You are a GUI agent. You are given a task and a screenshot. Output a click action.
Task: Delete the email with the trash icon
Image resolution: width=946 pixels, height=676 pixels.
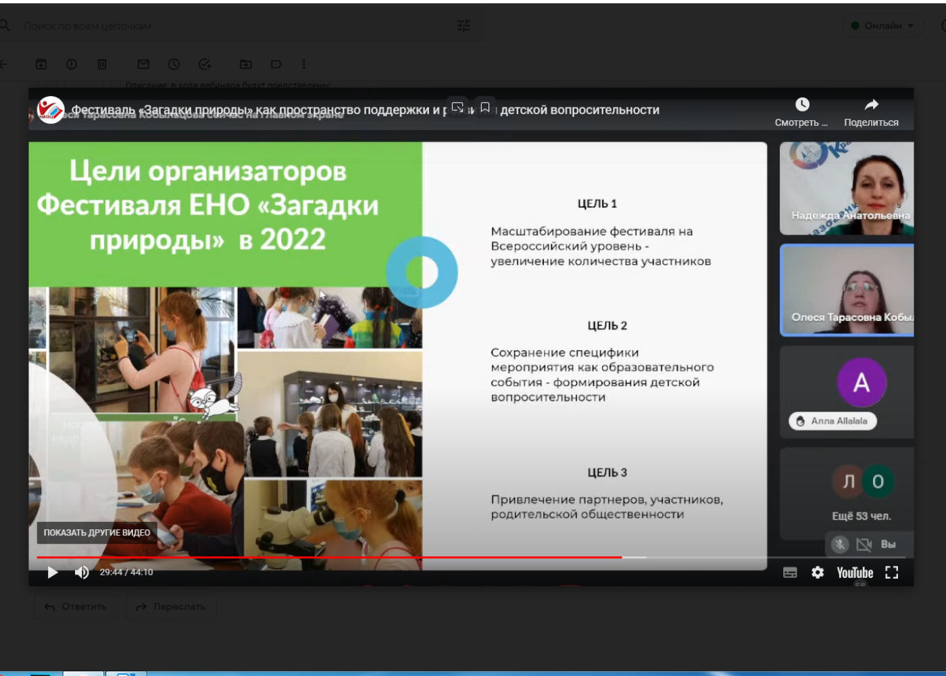pyautogui.click(x=102, y=64)
